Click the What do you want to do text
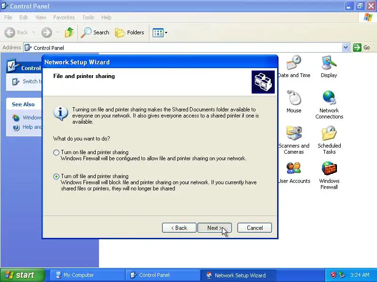The image size is (377, 282). [x=82, y=139]
